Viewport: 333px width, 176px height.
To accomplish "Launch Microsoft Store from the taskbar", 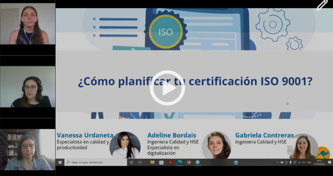I will pos(161,162).
